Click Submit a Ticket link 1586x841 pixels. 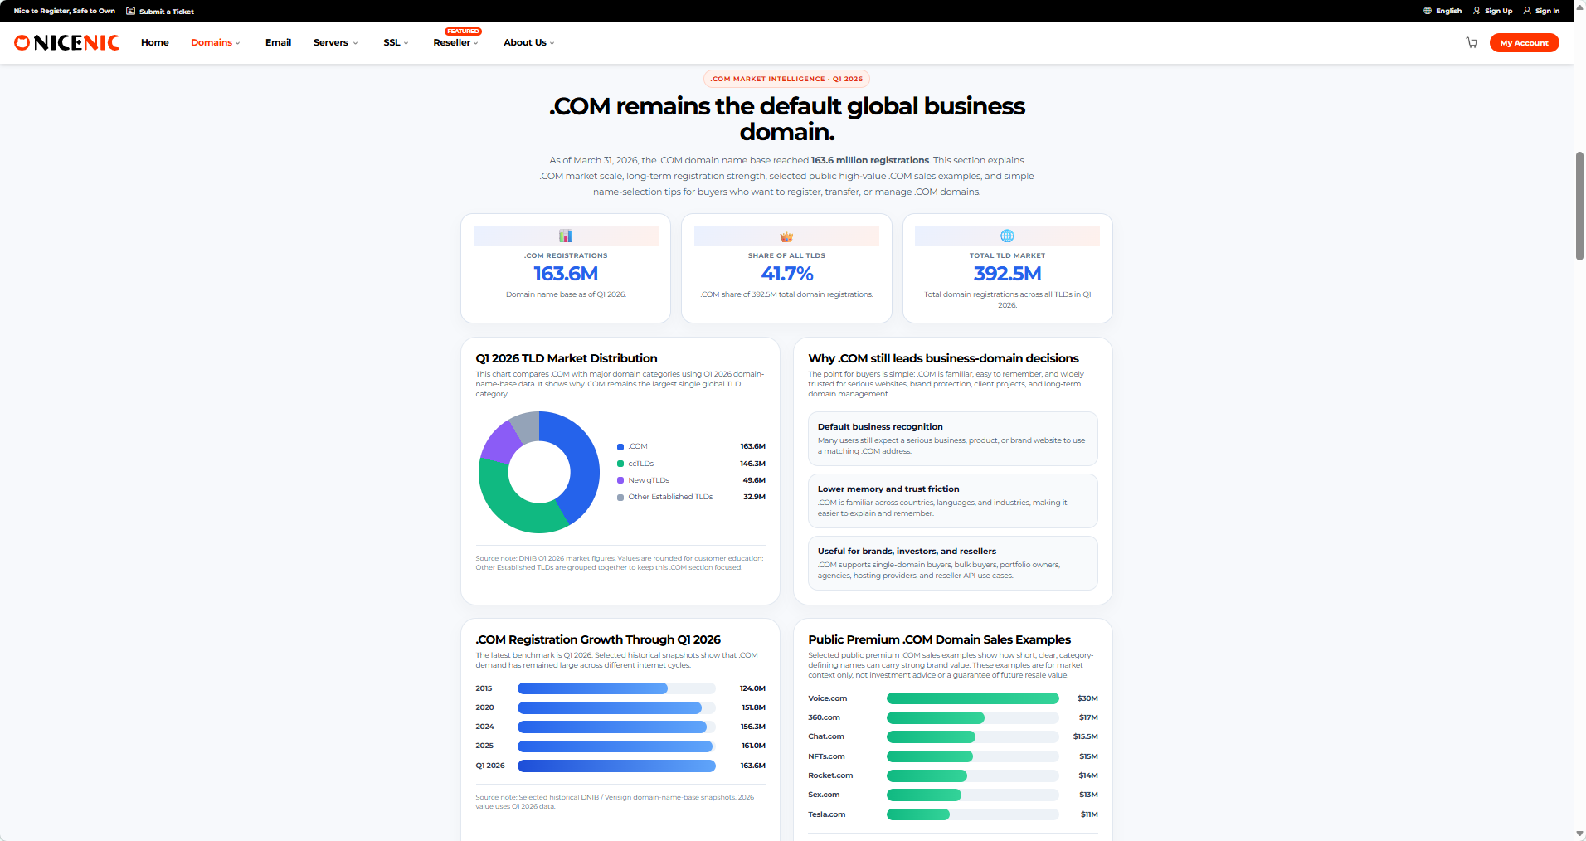click(166, 12)
